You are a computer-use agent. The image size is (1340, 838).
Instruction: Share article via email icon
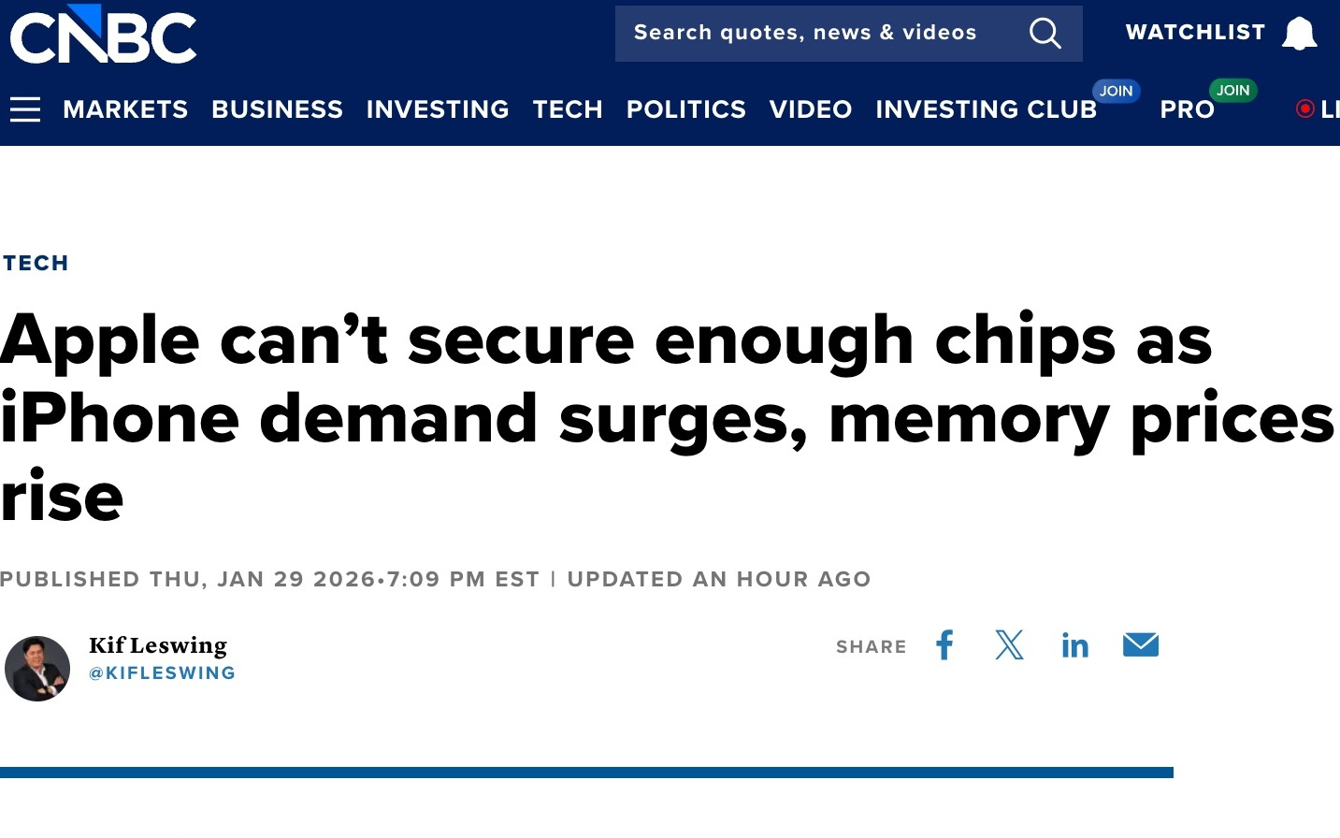pyautogui.click(x=1141, y=645)
